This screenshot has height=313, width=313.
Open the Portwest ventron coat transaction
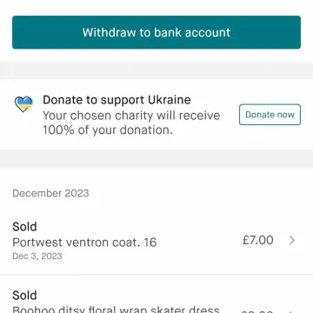click(156, 241)
